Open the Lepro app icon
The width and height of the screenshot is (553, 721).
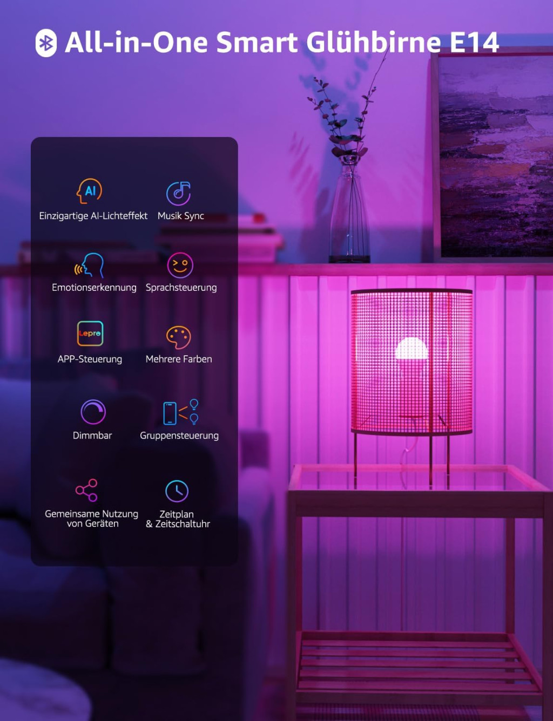(90, 334)
